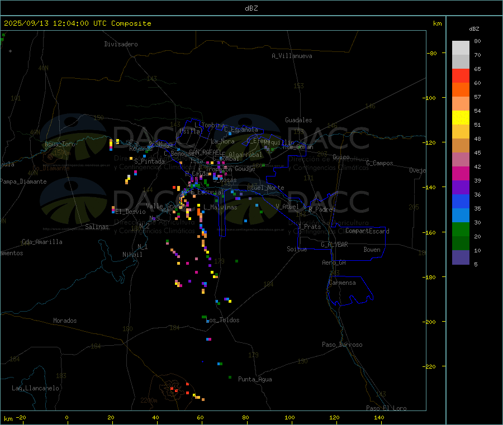Click the 'Divisadero' map label
The height and width of the screenshot is (425, 503).
(x=121, y=44)
